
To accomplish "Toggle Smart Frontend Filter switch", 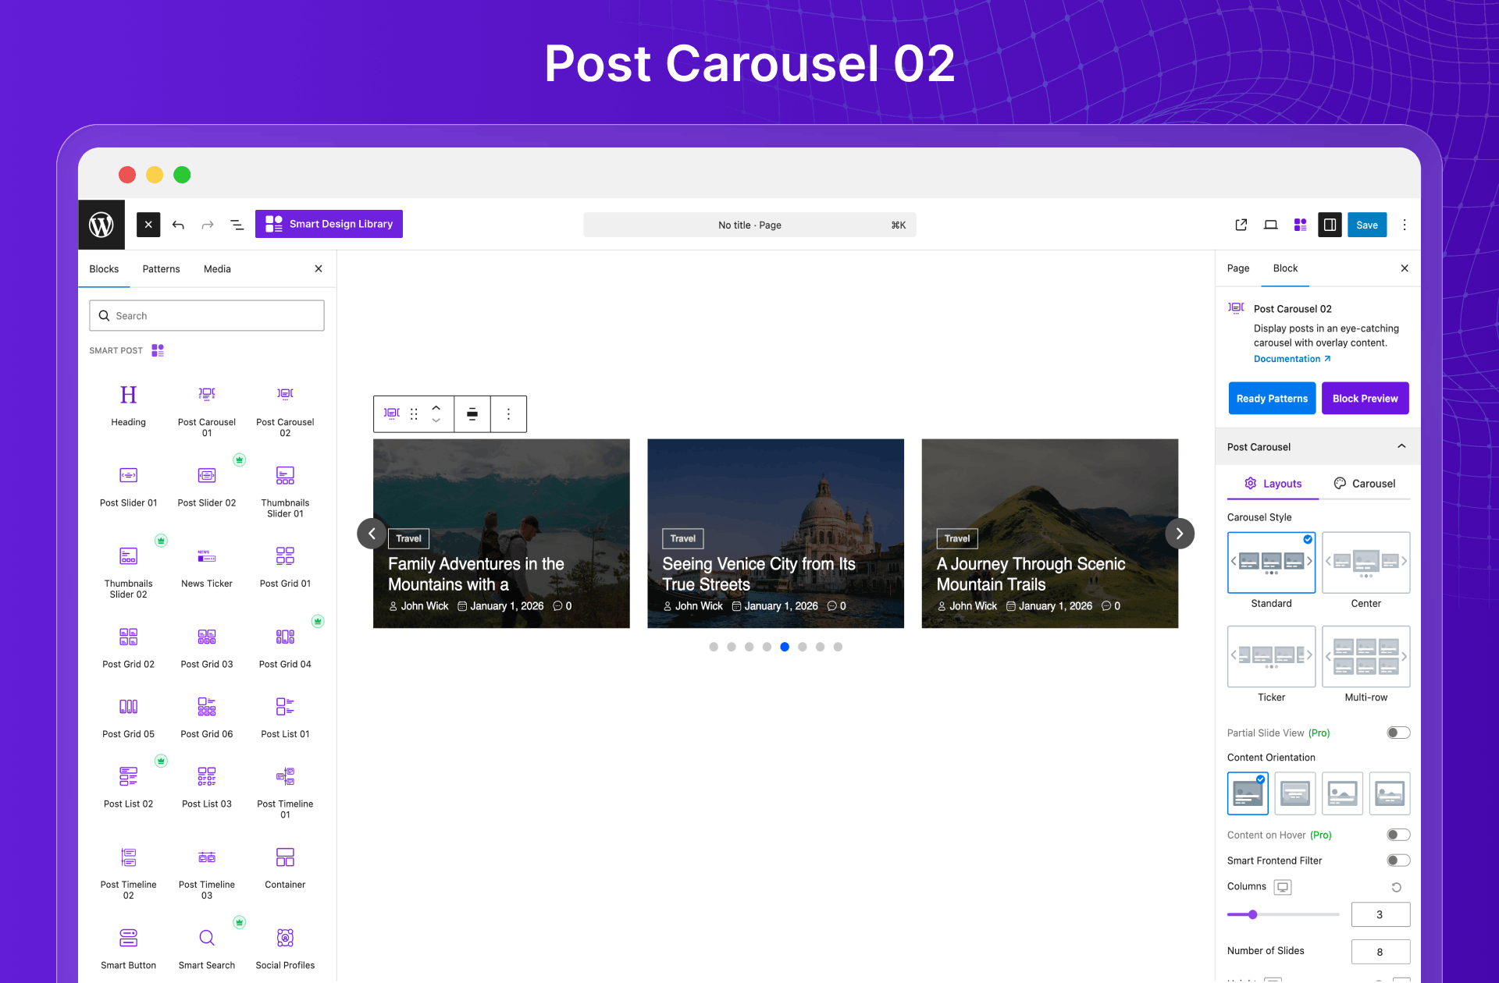I will point(1398,861).
